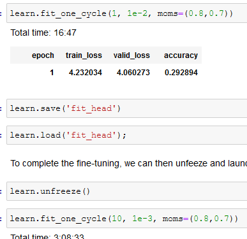
Task: Click the 'fit_head' string in learn.save cell
Action: [x=91, y=108]
